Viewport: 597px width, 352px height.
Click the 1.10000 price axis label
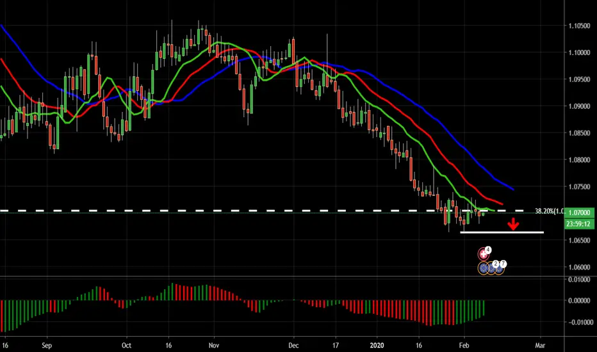[x=578, y=52]
